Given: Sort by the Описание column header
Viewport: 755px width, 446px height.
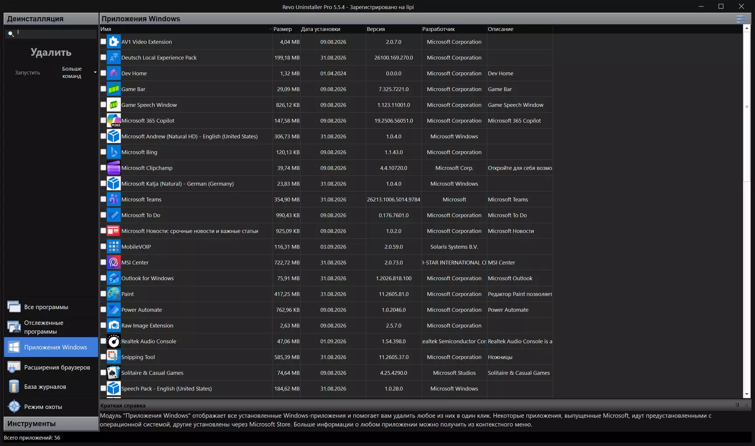Looking at the screenshot, I should [x=519, y=29].
